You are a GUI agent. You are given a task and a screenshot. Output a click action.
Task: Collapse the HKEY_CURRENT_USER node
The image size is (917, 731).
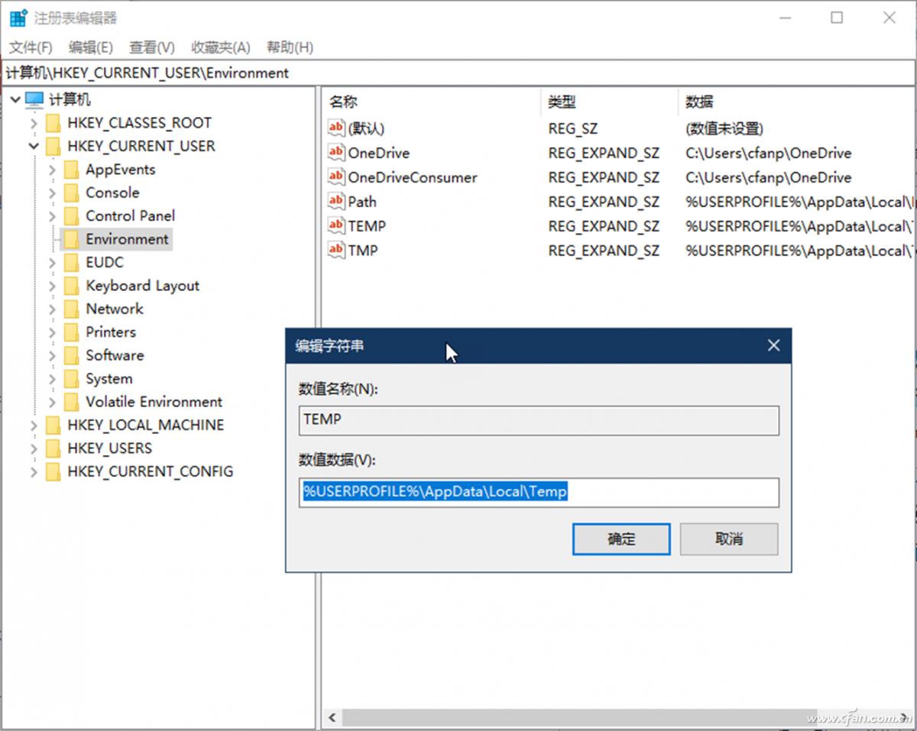pos(34,146)
